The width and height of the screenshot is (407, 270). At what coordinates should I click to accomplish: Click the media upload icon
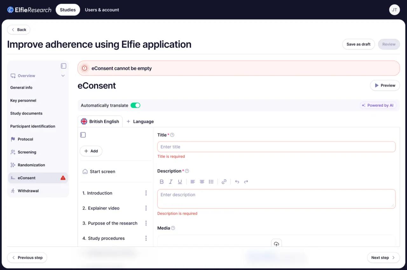(276, 244)
